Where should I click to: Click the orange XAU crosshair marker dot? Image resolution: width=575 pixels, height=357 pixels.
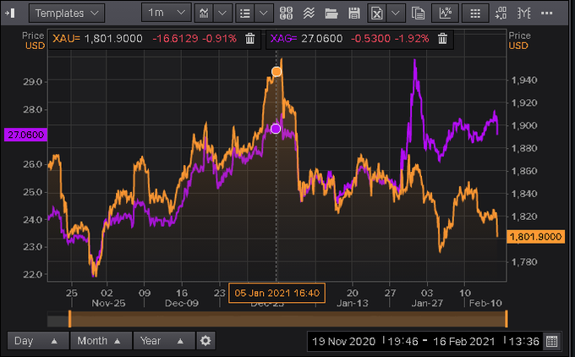277,72
